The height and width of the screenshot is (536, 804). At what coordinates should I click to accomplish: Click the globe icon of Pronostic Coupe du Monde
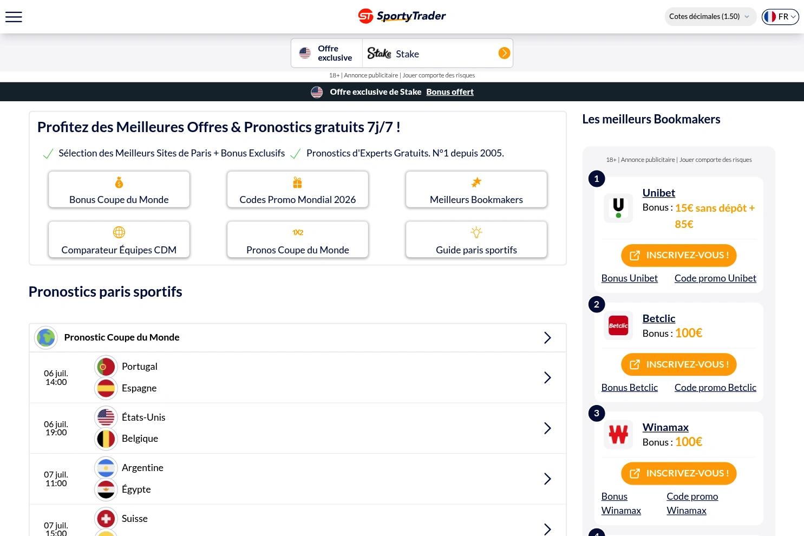pyautogui.click(x=46, y=337)
